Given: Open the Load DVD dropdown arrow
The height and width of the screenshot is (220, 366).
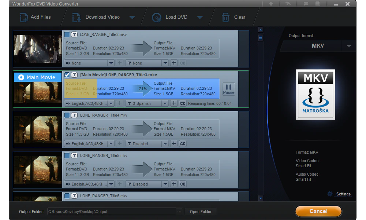Looking at the screenshot, I should tap(200, 18).
